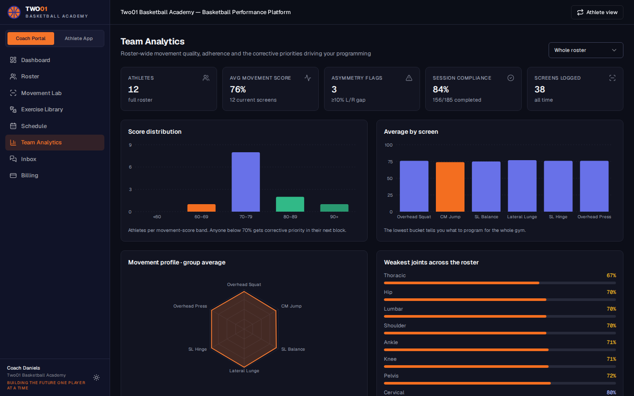Click the Exercise Library icon
The height and width of the screenshot is (396, 634).
coord(13,110)
